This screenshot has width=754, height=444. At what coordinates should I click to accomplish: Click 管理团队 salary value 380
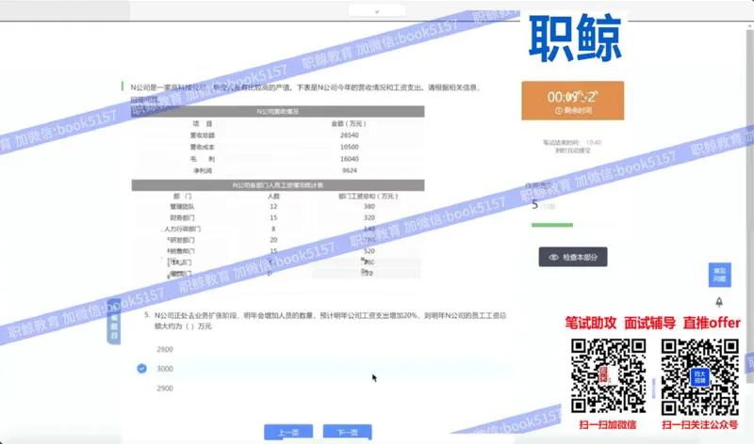[369, 206]
